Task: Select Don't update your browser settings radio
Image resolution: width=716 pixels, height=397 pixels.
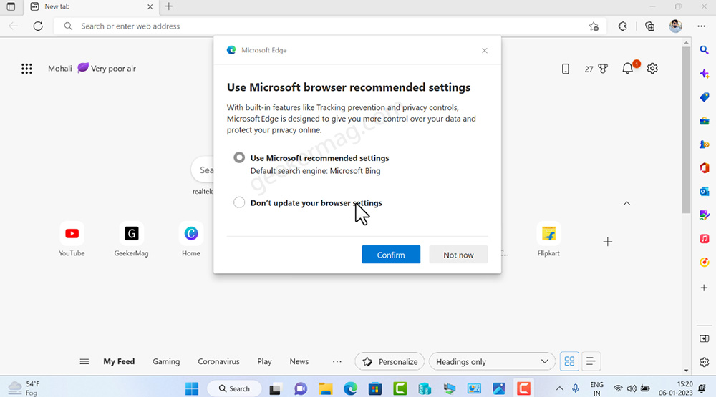Action: pos(239,202)
